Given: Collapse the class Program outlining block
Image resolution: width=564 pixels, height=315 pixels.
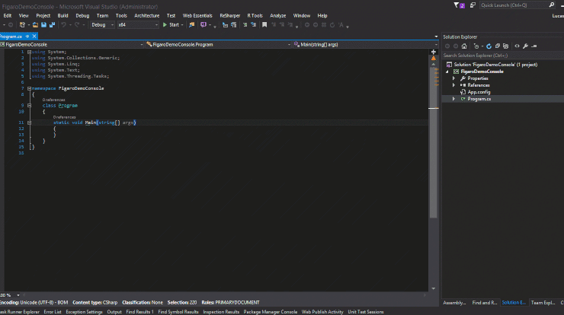Looking at the screenshot, I should click(29, 106).
